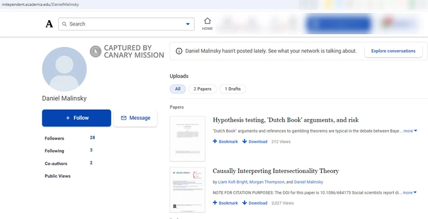
Task: Click the info icon in the notification banner
Action: click(178, 51)
